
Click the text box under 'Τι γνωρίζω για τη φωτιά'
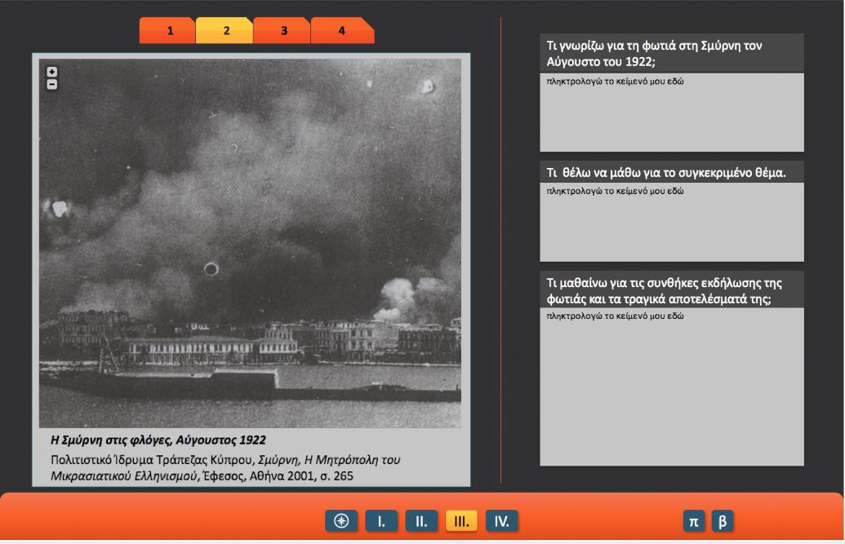coord(672,113)
